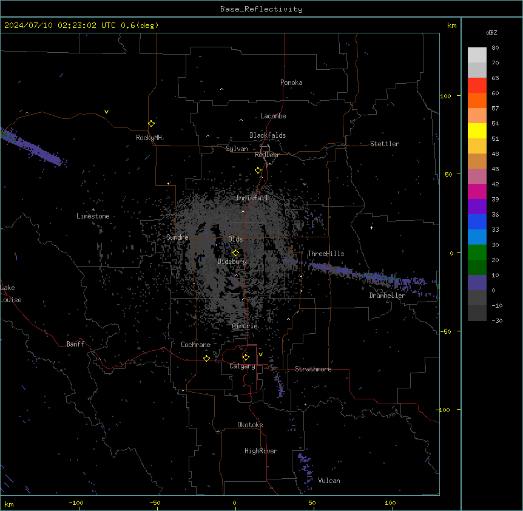523x511 pixels.
Task: Click the 100 km tick on right axis
Action: (445, 96)
